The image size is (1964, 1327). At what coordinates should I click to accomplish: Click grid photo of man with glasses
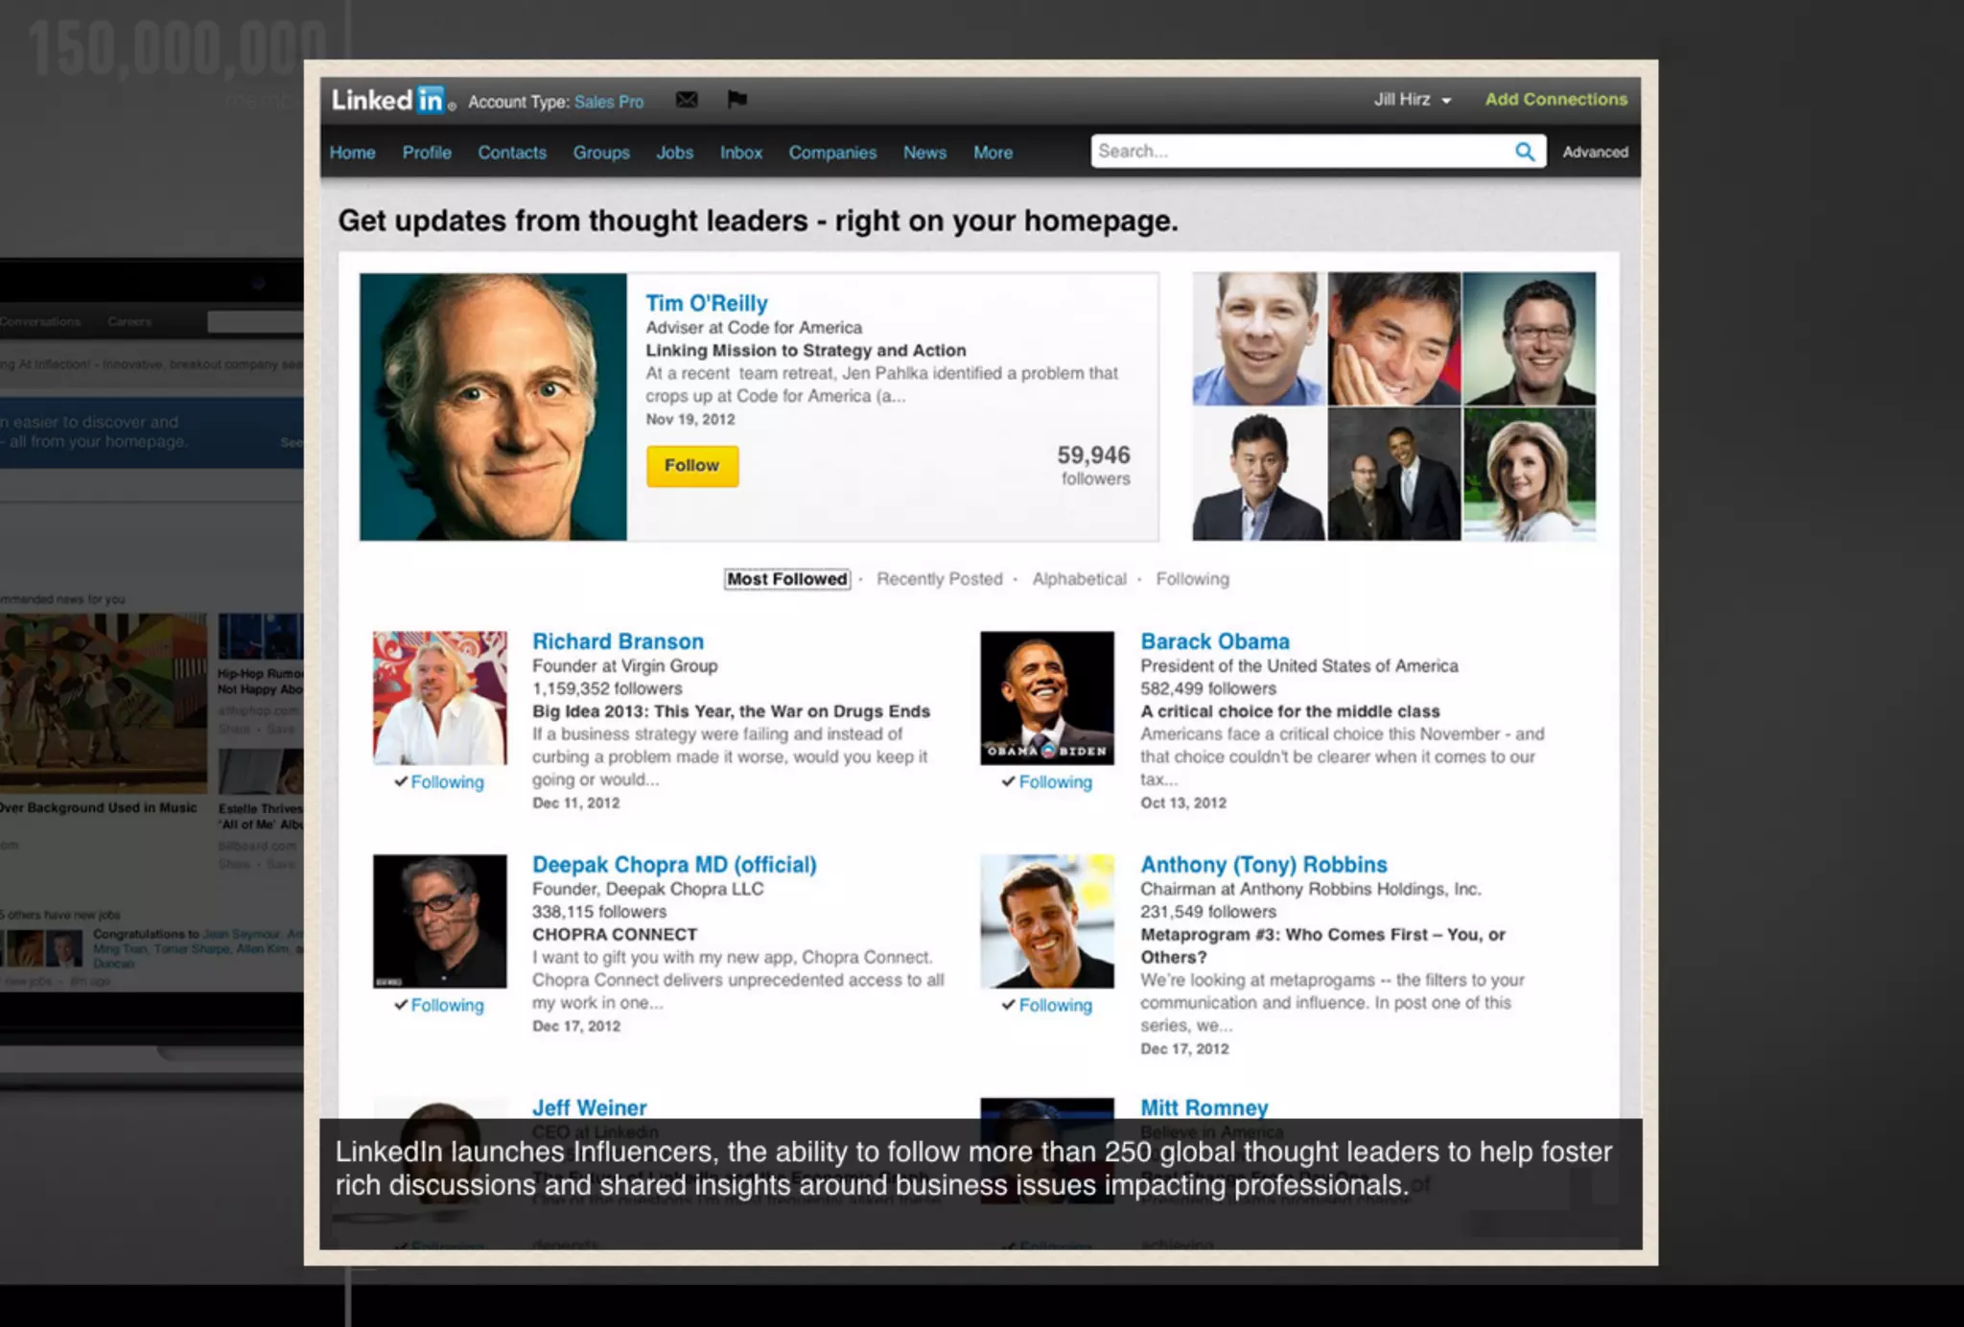1530,338
